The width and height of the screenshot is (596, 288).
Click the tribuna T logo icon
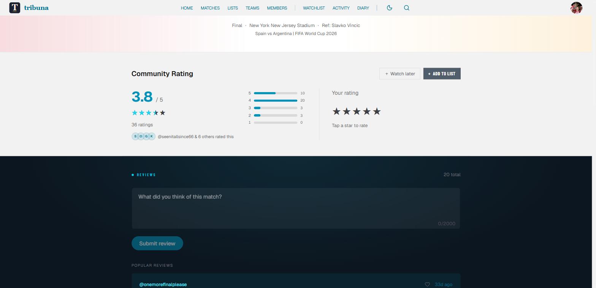tap(14, 8)
